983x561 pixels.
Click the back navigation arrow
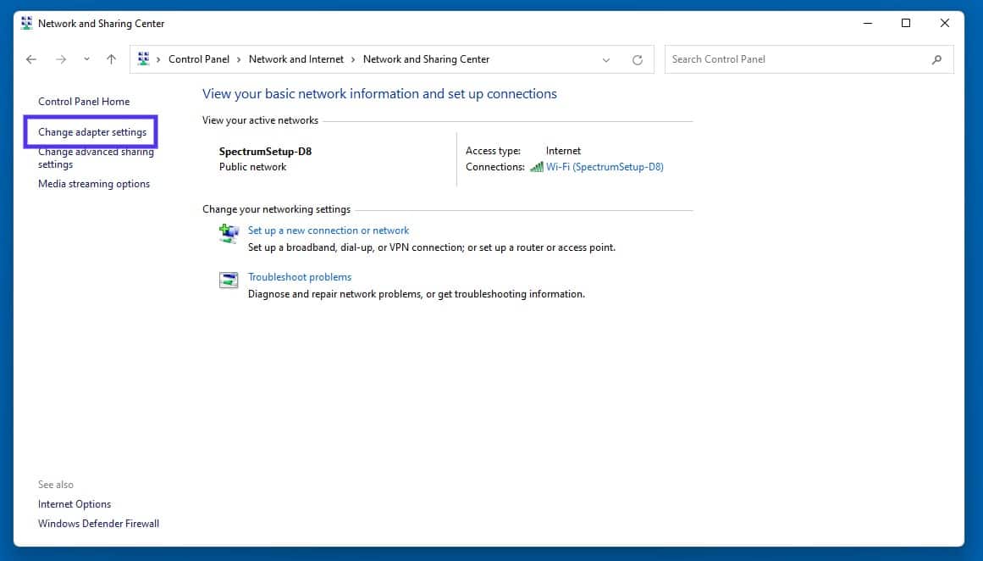click(x=31, y=59)
